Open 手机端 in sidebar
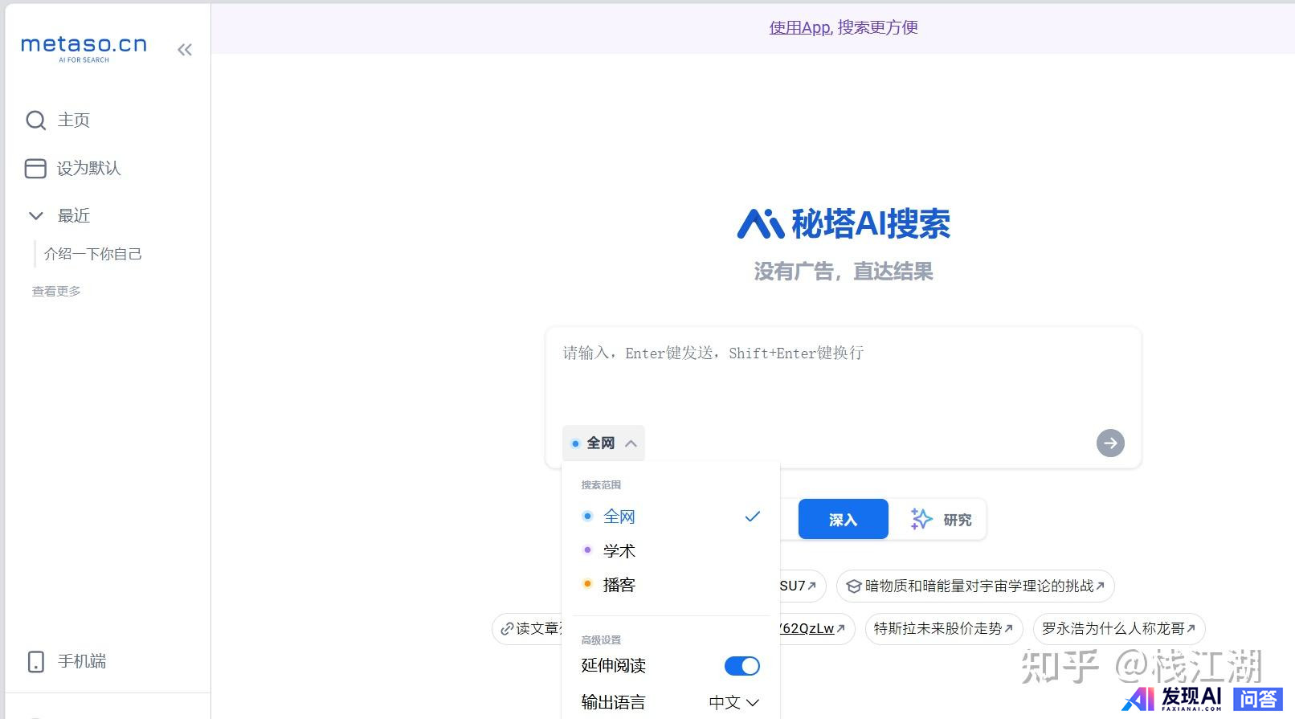 click(x=67, y=661)
